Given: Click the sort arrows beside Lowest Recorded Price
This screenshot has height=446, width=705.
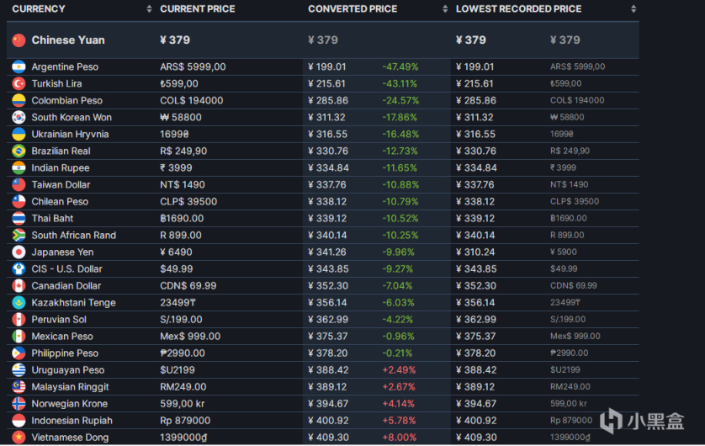Looking at the screenshot, I should coord(633,9).
